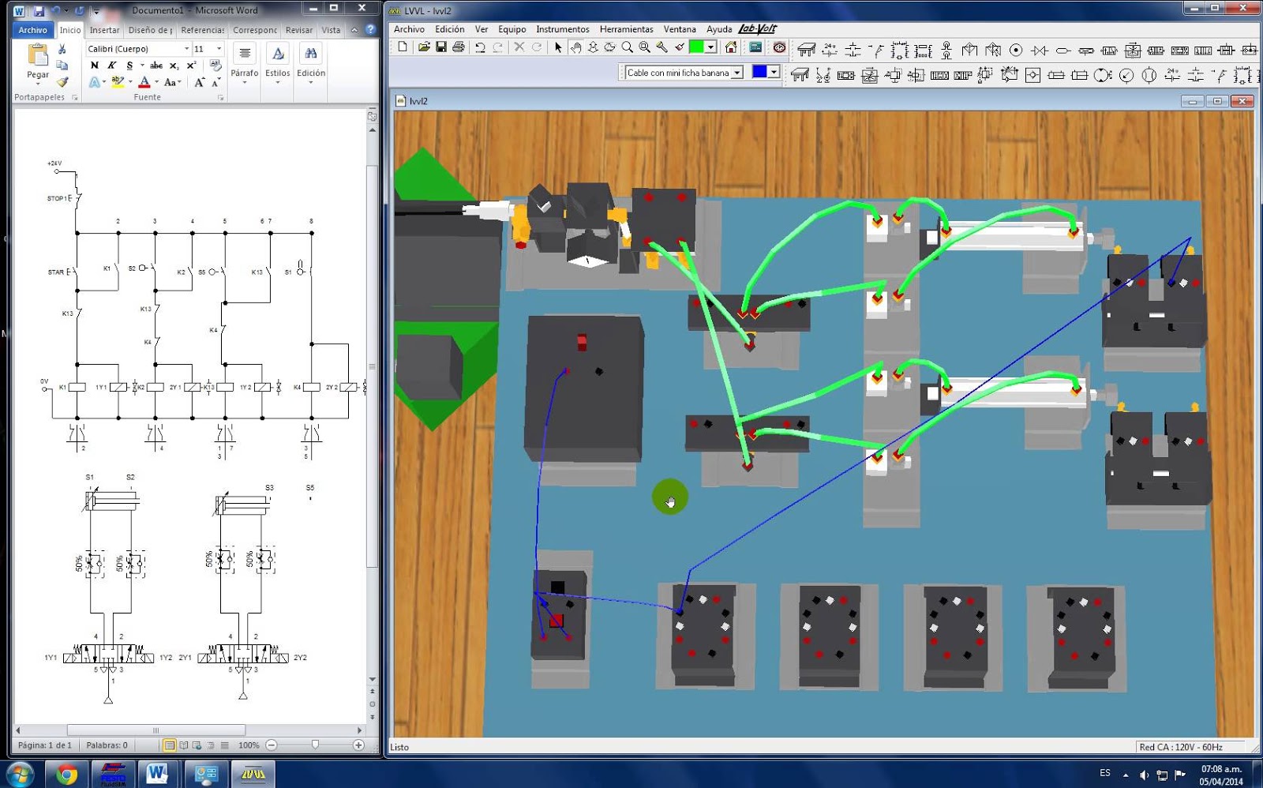Undo the last action in LVVL
Viewport: 1263px width, 788px height.
point(481,48)
